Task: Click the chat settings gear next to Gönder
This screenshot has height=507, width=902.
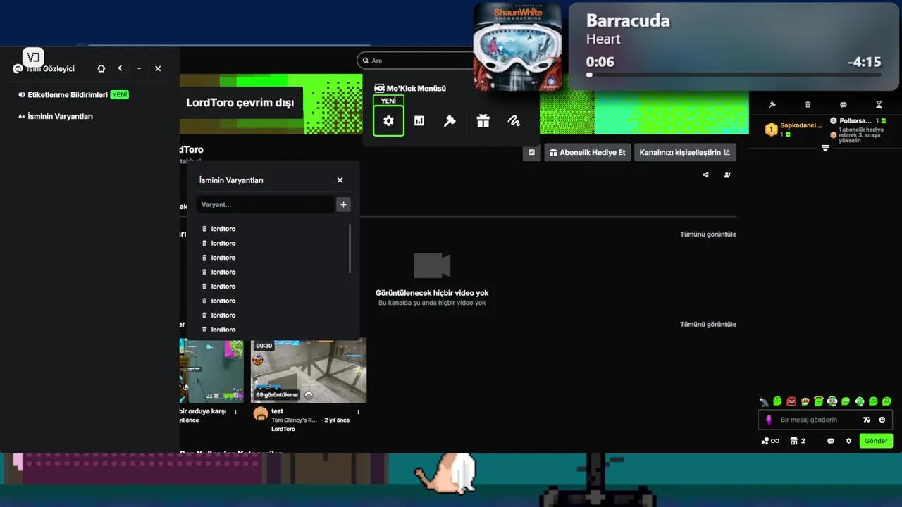Action: (x=848, y=441)
